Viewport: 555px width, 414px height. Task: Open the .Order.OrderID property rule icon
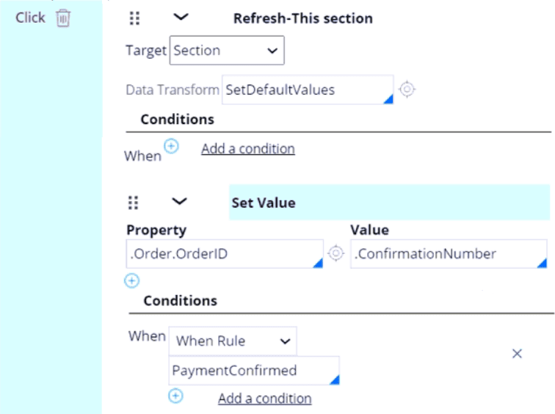coord(336,254)
